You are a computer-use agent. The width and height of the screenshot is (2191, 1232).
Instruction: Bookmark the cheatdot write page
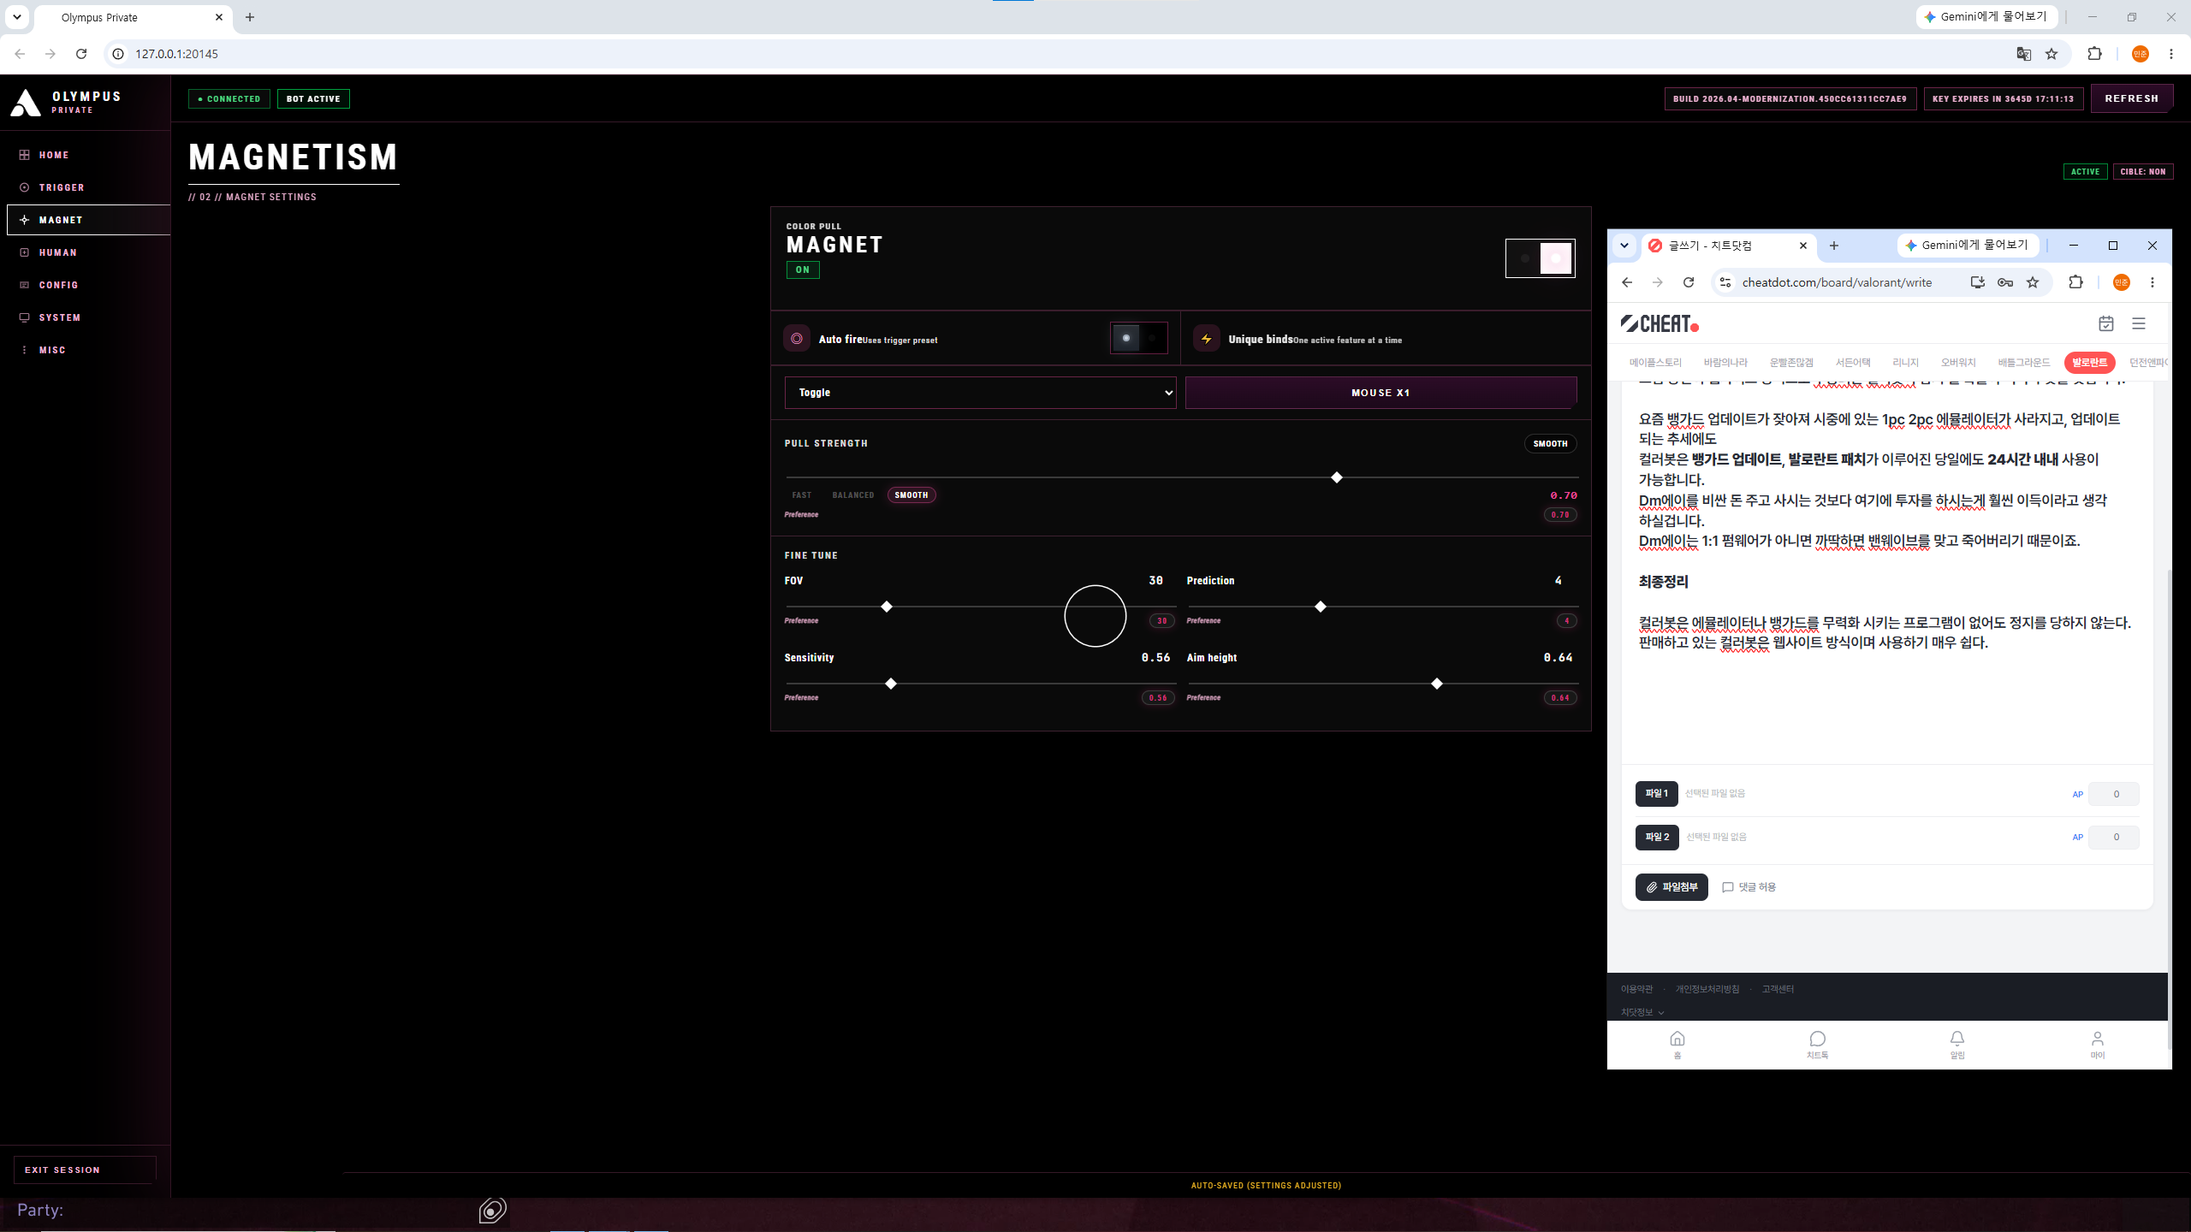tap(2033, 282)
